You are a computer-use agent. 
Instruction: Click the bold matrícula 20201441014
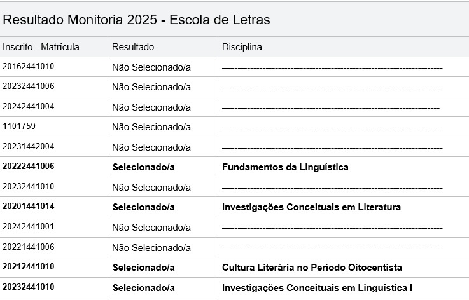coord(29,207)
